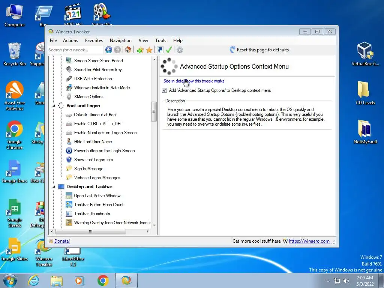This screenshot has width=384, height=288.
Task: Open Favorites gold star icon
Action: [x=149, y=50]
